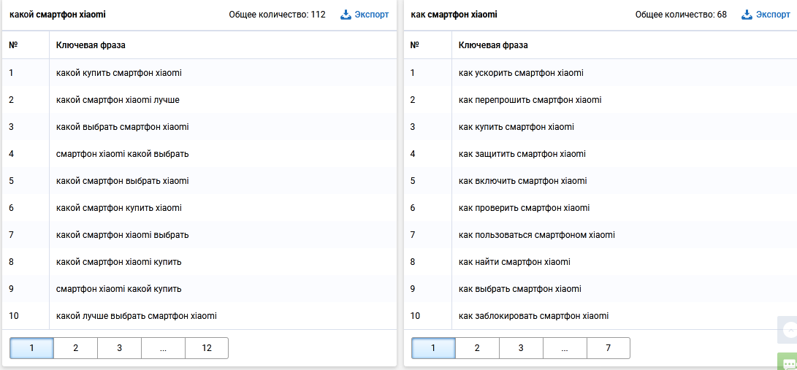This screenshot has width=797, height=370.
Task: Click the какой смартфон xiaomi panel title
Action: tap(58, 15)
